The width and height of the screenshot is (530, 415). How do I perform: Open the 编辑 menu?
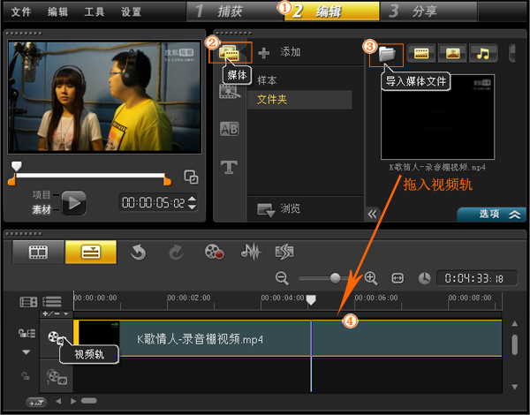click(x=57, y=11)
